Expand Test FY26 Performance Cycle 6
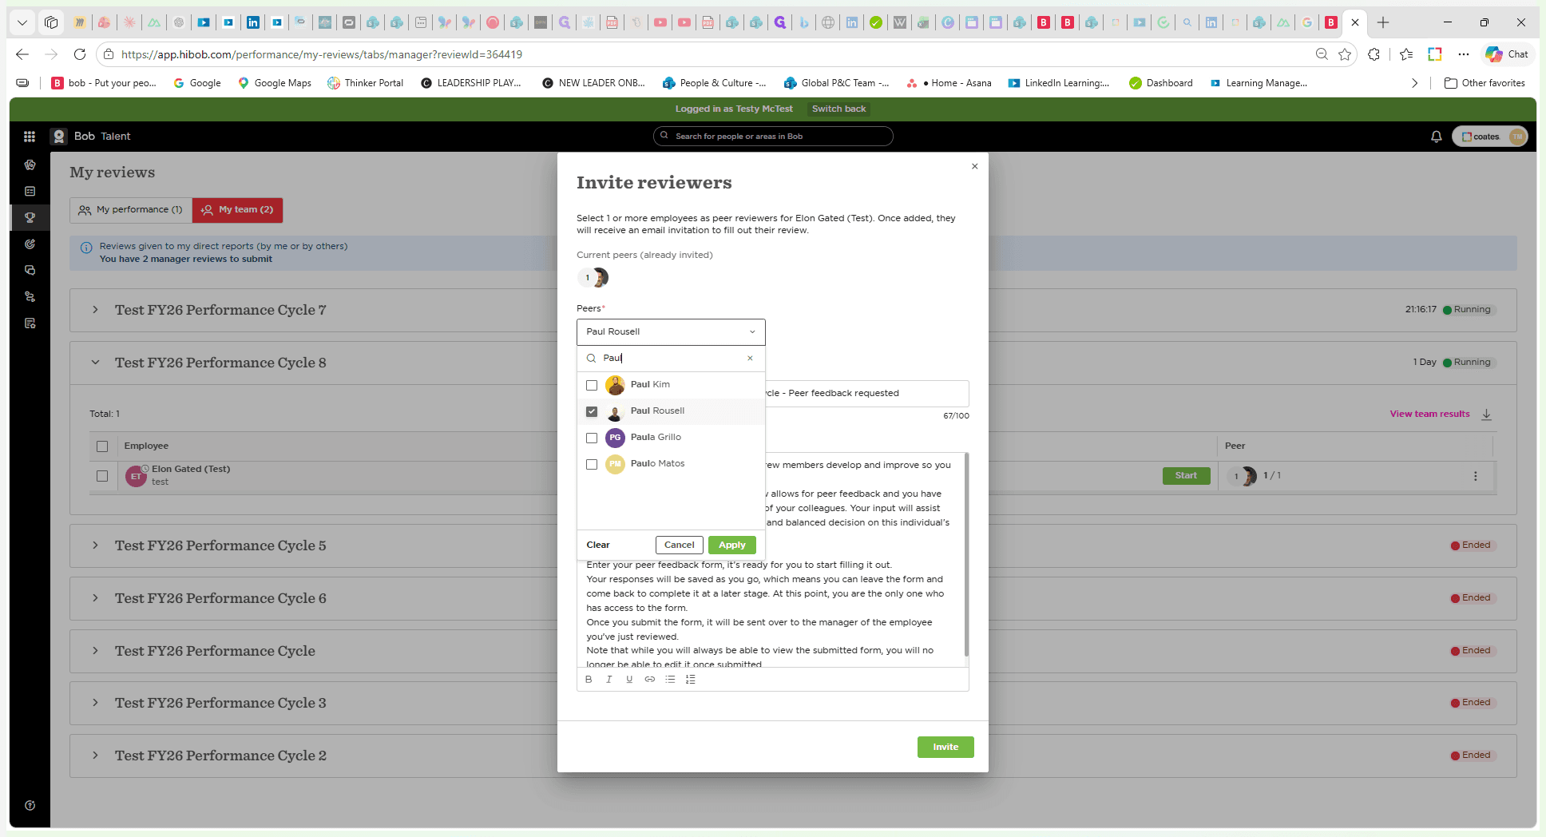Image resolution: width=1546 pixels, height=837 pixels. pos(95,598)
